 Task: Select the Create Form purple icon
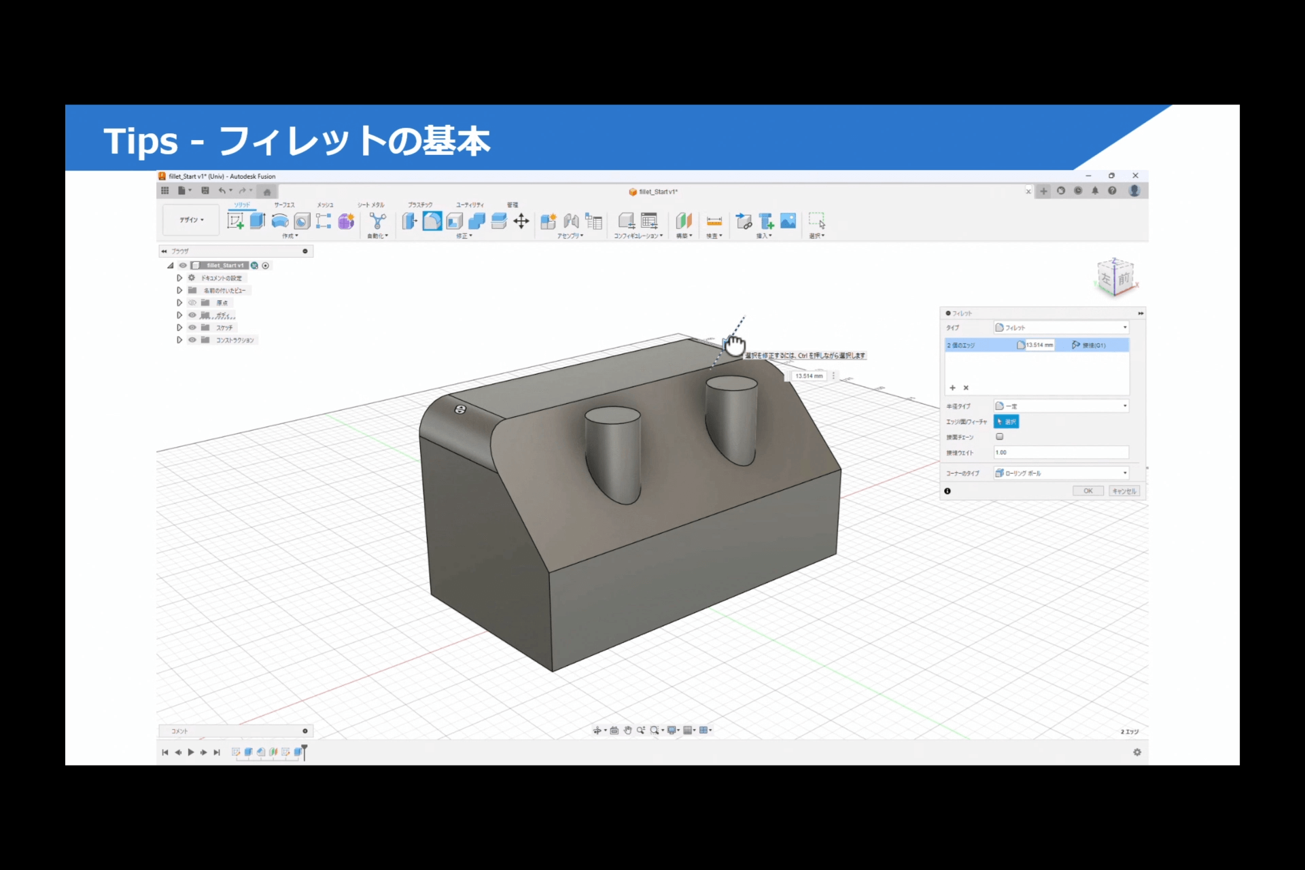(x=346, y=221)
